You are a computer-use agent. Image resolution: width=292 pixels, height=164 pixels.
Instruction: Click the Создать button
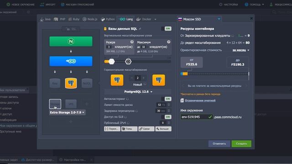click(x=241, y=143)
